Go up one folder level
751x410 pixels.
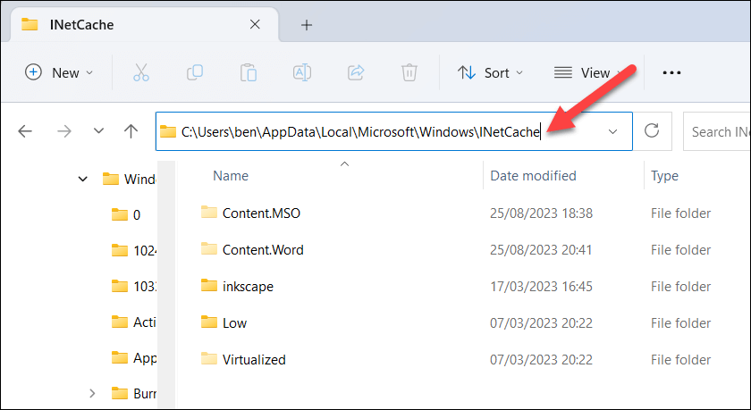(x=131, y=131)
